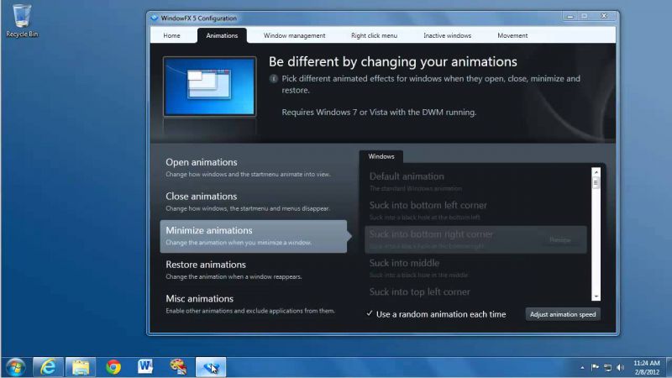
Task: Select Suck into bottom left corner
Action: [475, 211]
